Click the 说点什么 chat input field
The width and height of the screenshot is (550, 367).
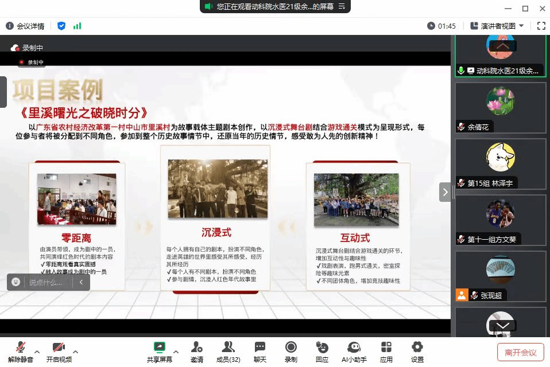point(46,282)
